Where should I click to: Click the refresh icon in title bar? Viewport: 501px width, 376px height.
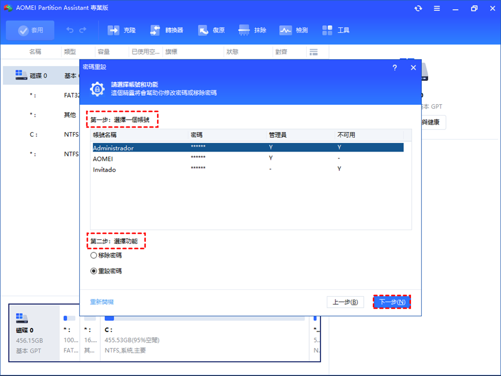[418, 9]
